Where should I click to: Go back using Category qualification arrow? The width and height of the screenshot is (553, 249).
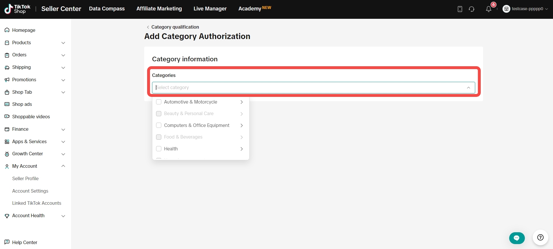148,27
